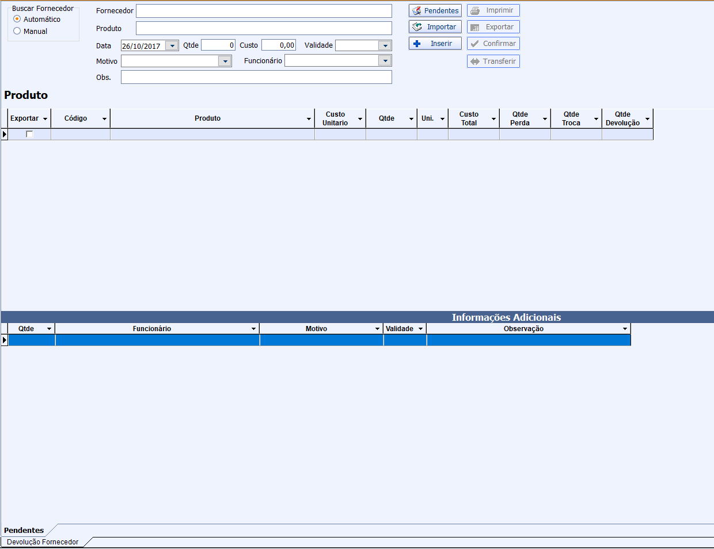Viewport: 714px width, 549px height.
Task: Click the Confirmar checkmark icon
Action: [x=475, y=44]
